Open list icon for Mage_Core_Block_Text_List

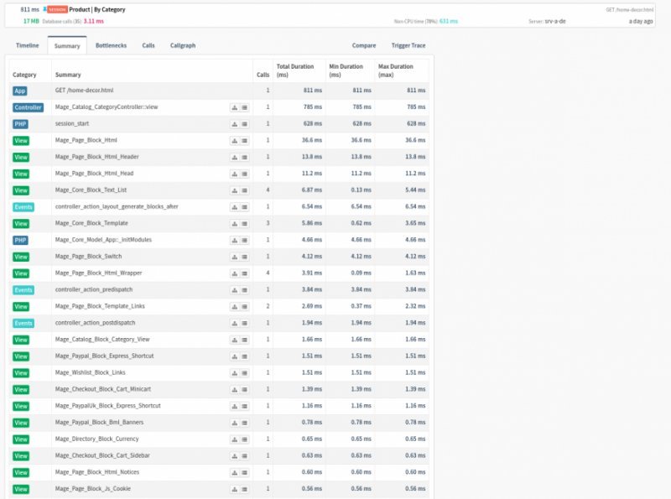[244, 190]
